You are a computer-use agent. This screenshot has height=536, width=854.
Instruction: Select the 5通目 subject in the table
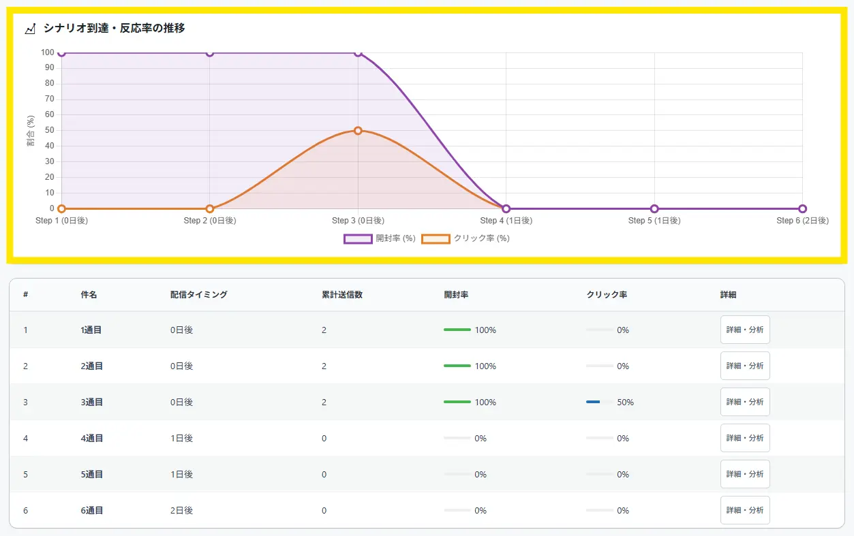[x=92, y=474]
